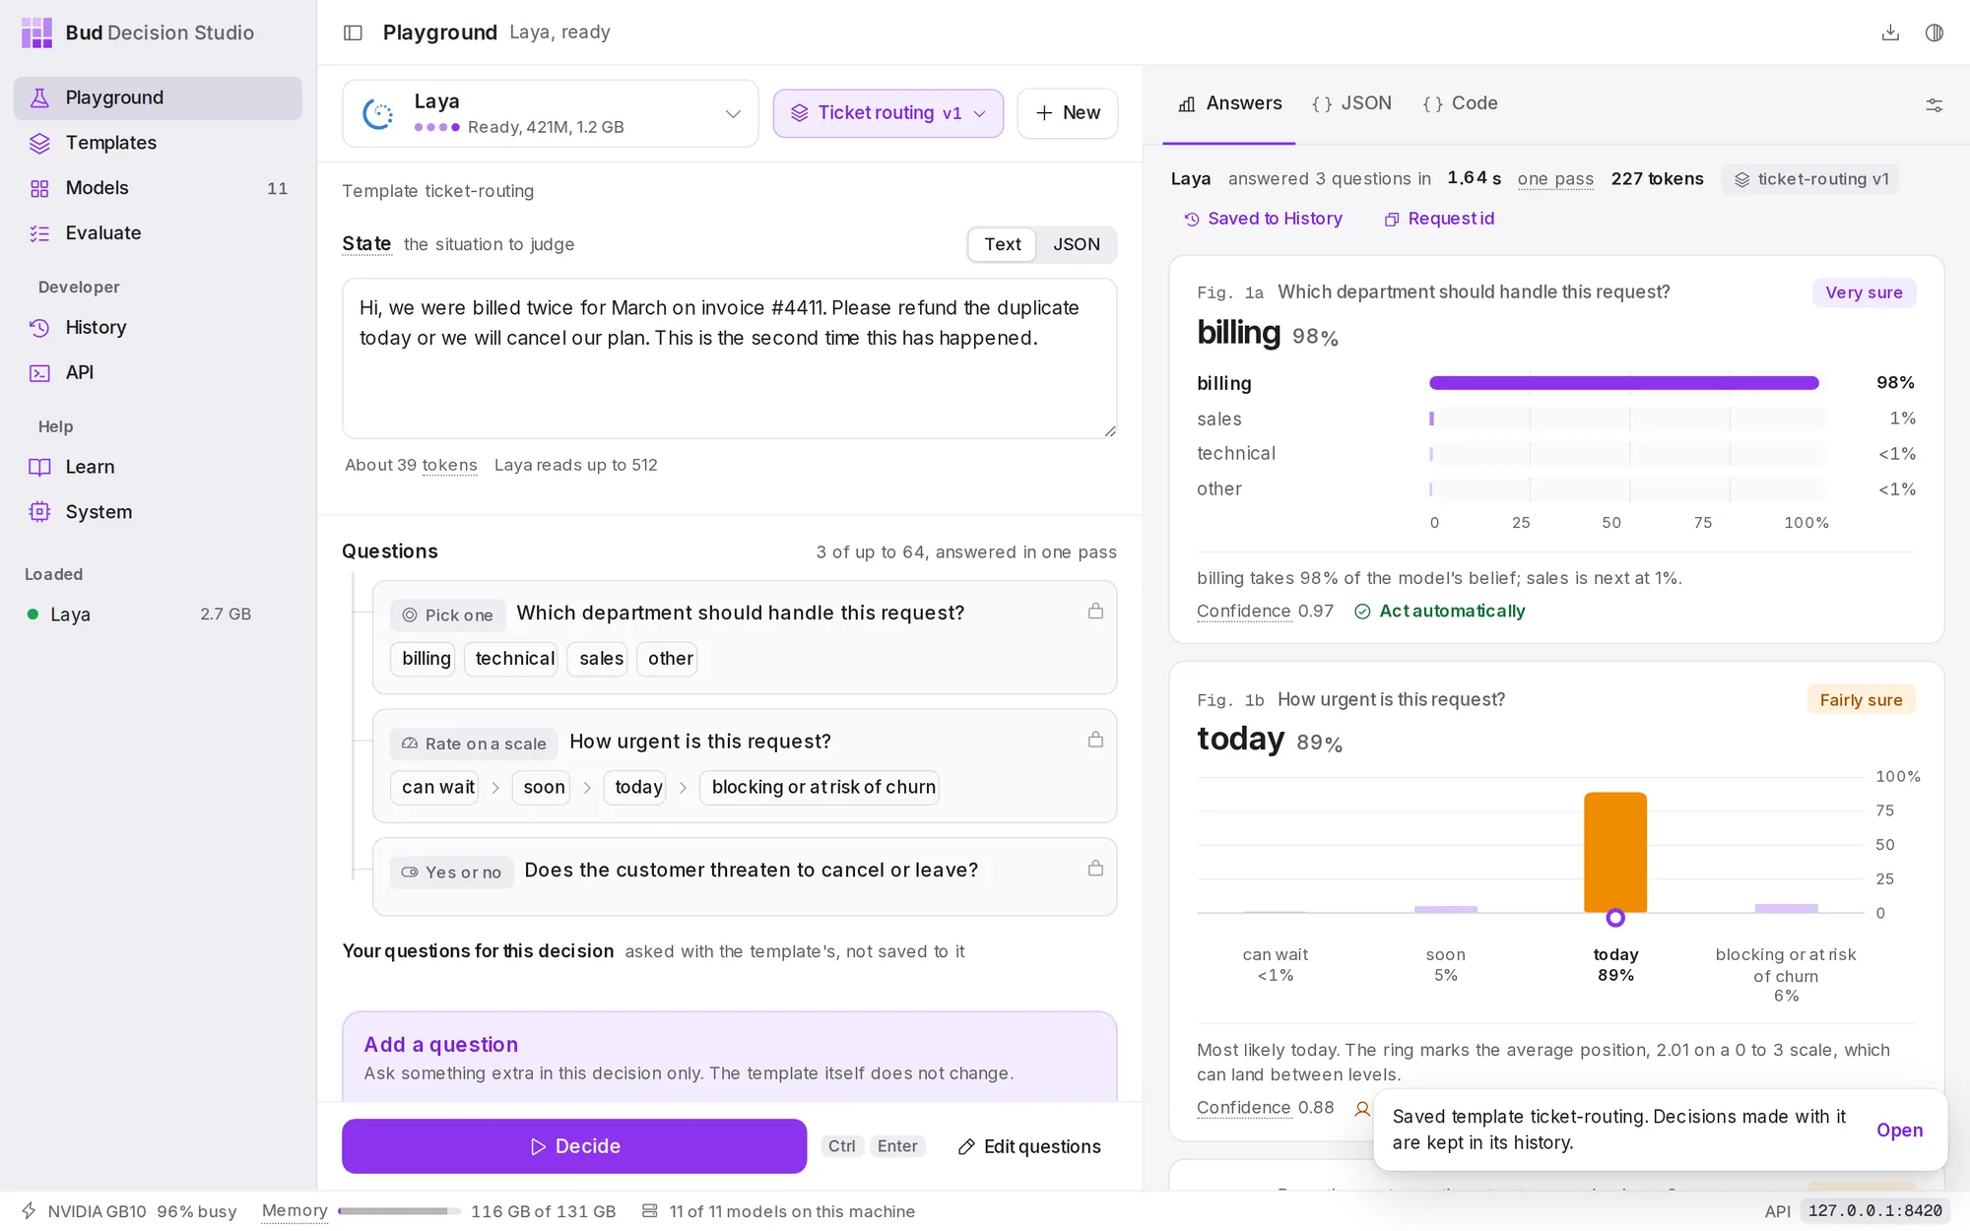Go to Models in the sidebar

tap(158, 188)
